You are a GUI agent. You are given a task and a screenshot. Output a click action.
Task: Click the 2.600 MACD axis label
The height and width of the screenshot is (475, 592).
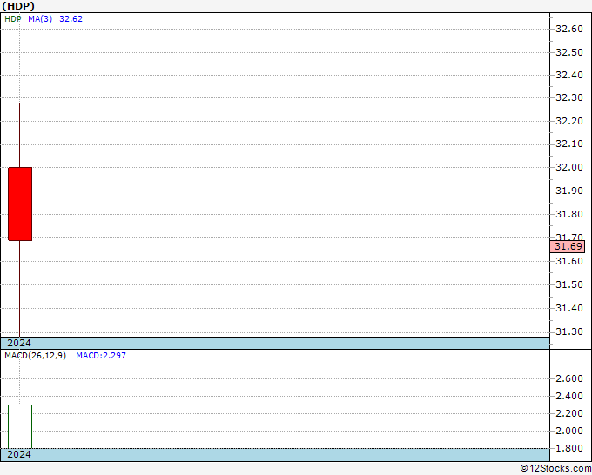click(569, 378)
